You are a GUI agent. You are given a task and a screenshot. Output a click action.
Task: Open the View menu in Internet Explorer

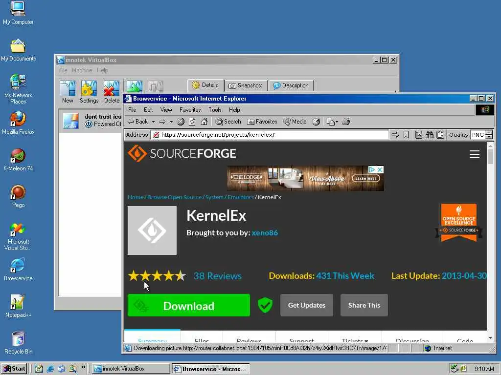[166, 110]
